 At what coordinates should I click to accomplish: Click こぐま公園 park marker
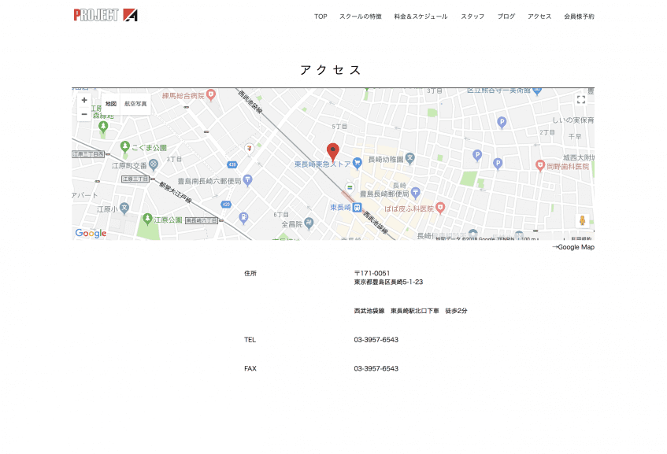pyautogui.click(x=124, y=146)
